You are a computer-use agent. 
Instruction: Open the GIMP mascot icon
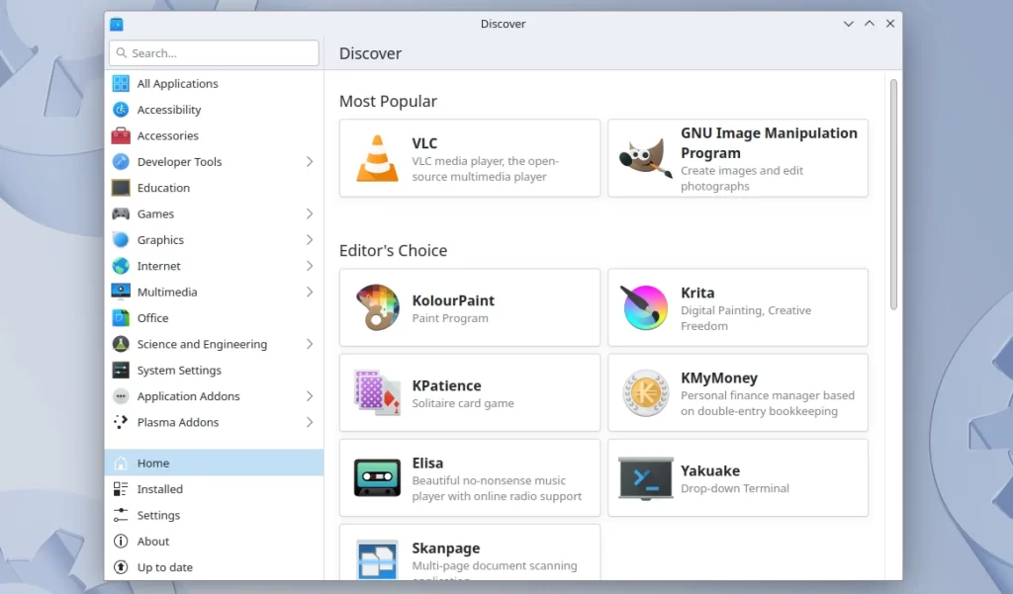pos(645,159)
